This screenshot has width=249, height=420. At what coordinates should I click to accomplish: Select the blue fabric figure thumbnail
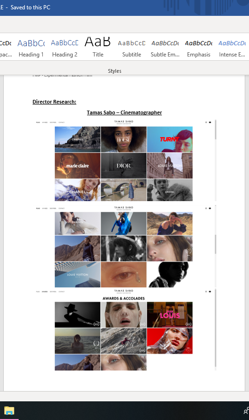[123, 224]
